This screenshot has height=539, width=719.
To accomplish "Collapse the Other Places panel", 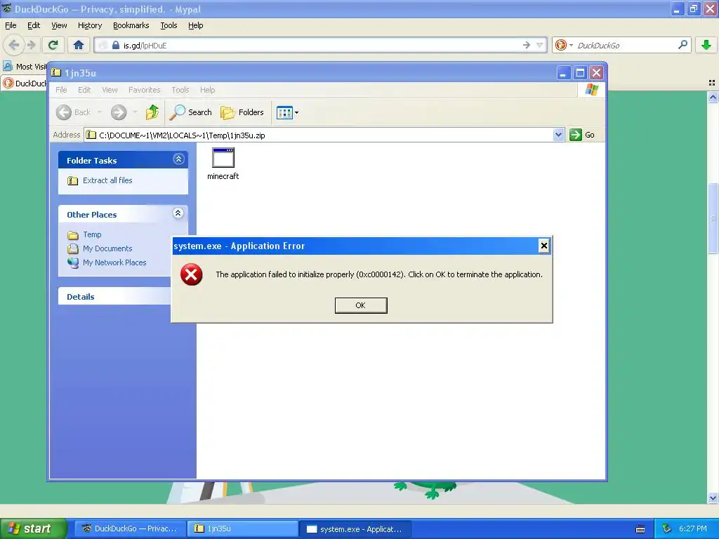I will [x=178, y=213].
